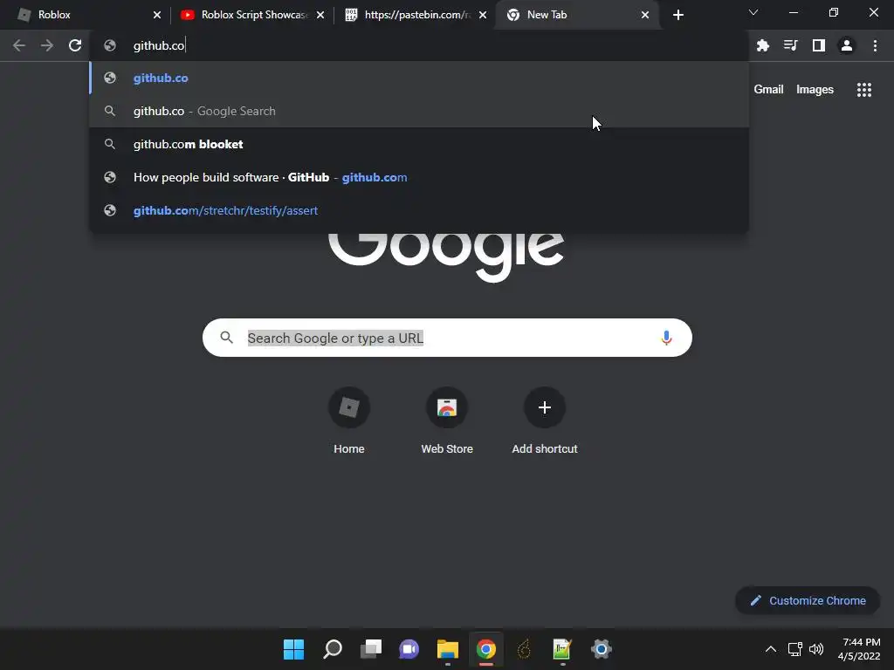Choose the github.co URL suggestion
This screenshot has height=670, width=894.
pyautogui.click(x=419, y=78)
